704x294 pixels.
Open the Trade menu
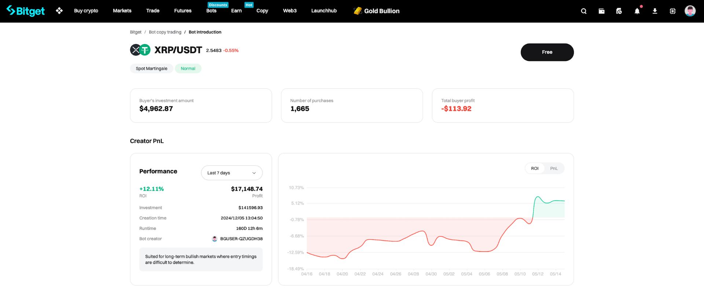tap(153, 11)
